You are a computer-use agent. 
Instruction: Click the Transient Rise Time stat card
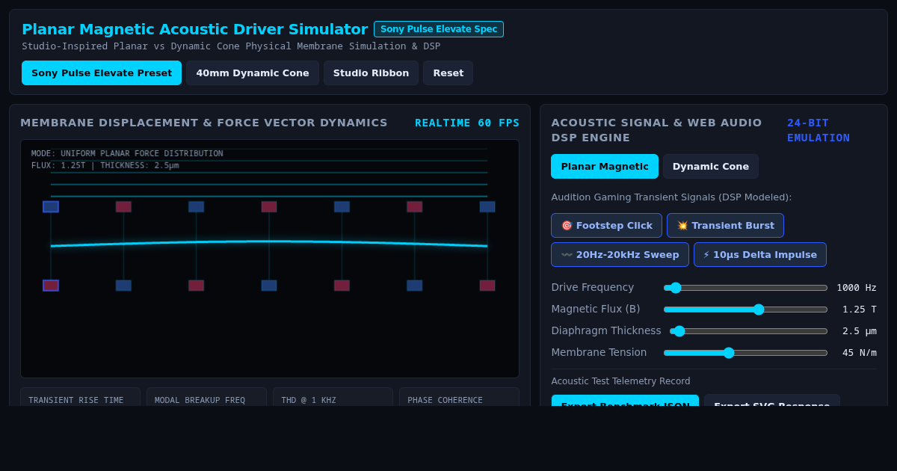tap(80, 397)
